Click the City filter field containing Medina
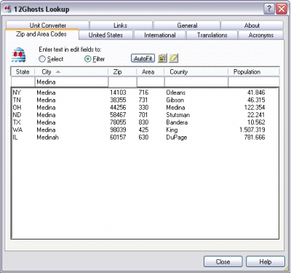291x273 pixels. pos(71,82)
